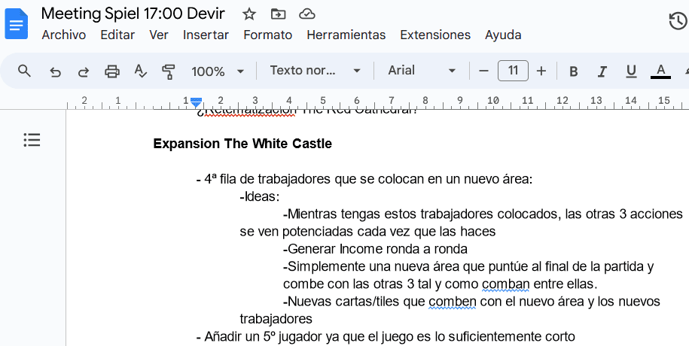Run spelling and grammar check

[140, 71]
